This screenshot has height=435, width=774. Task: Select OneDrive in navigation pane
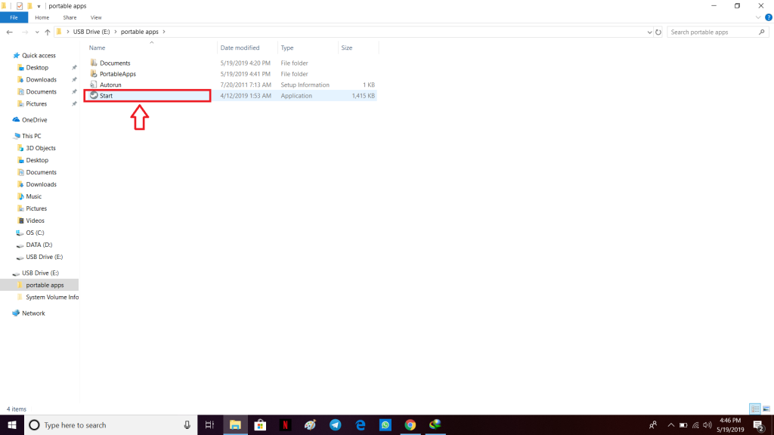click(x=34, y=120)
